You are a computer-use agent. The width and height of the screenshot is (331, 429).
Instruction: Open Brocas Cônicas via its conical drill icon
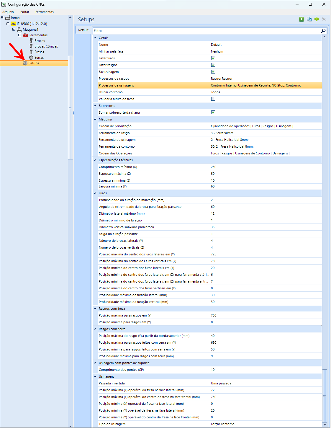point(31,46)
